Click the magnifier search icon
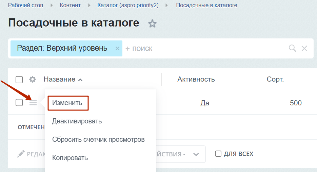The width and height of the screenshot is (317, 172). (292, 48)
